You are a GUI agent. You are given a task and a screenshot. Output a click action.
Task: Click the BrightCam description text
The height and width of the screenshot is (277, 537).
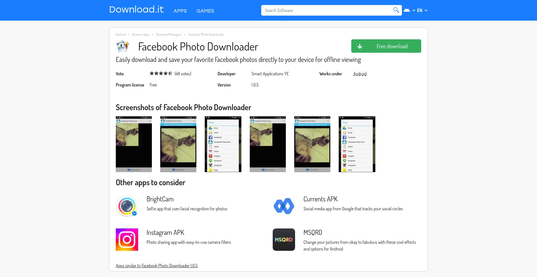tap(187, 209)
